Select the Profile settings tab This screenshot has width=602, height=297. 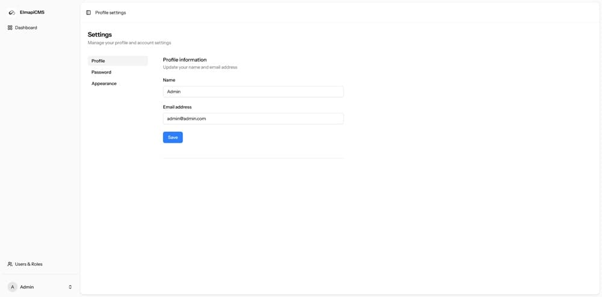pos(117,61)
